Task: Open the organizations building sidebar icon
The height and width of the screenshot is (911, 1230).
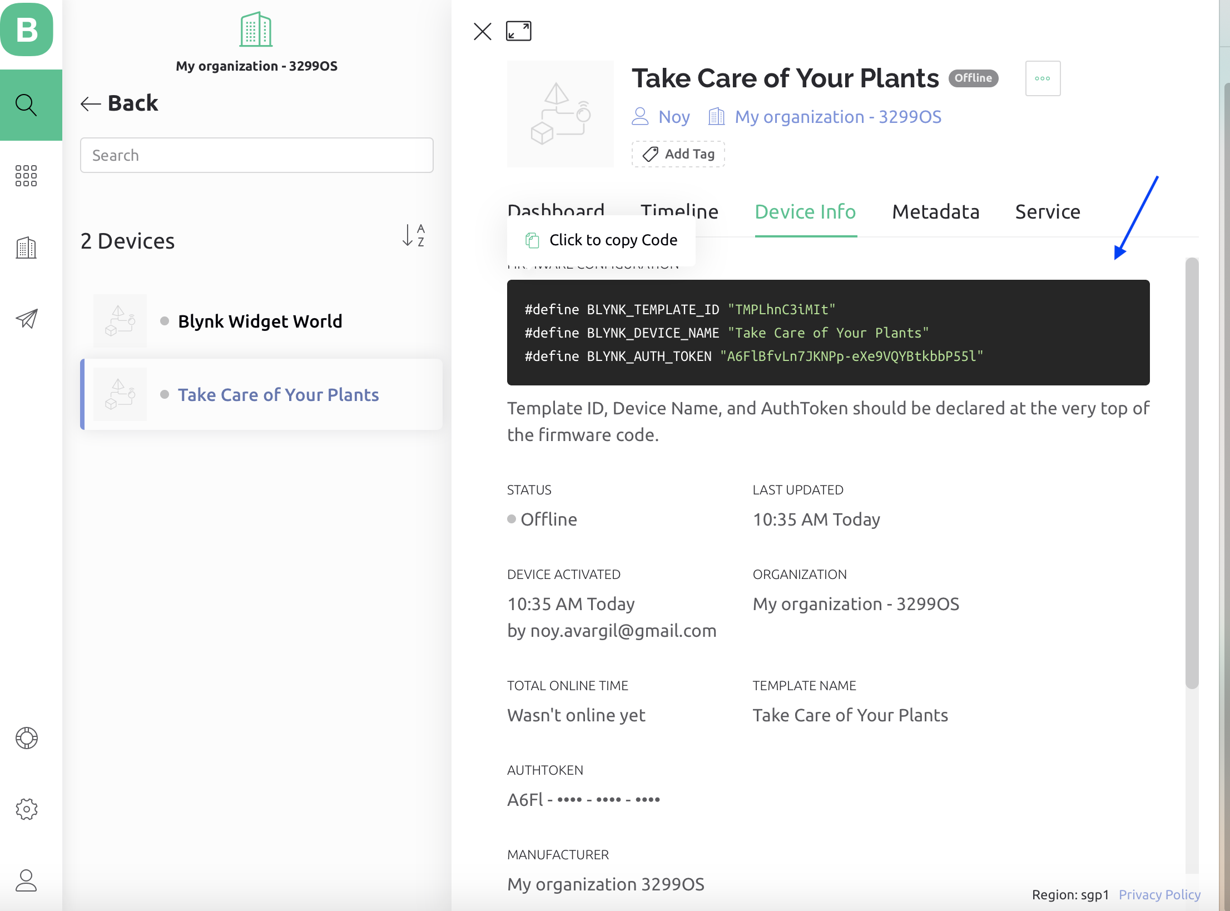Action: point(26,247)
